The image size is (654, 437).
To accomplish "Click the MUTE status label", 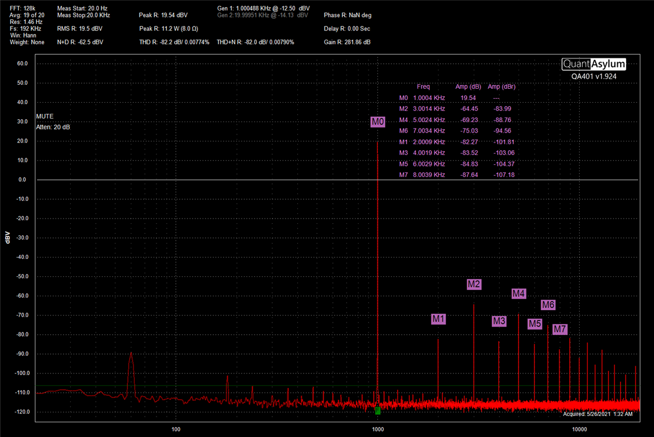I will click(44, 116).
